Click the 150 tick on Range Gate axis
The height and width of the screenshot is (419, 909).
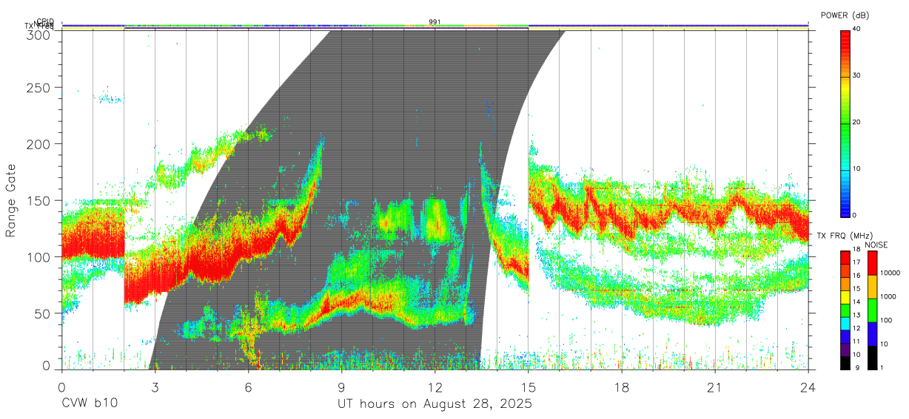(x=38, y=200)
